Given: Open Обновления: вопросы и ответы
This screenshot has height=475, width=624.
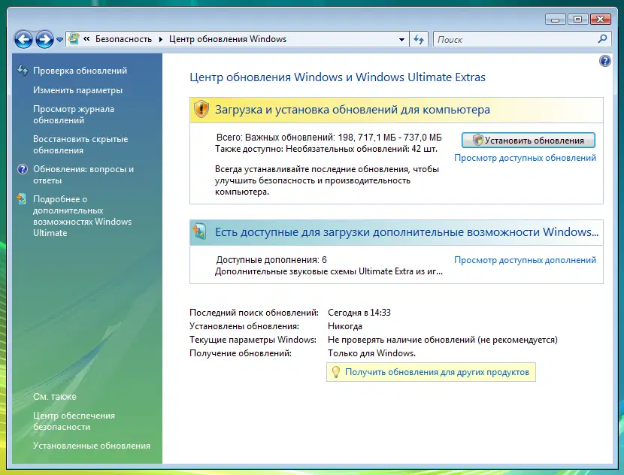Looking at the screenshot, I should click(x=83, y=174).
